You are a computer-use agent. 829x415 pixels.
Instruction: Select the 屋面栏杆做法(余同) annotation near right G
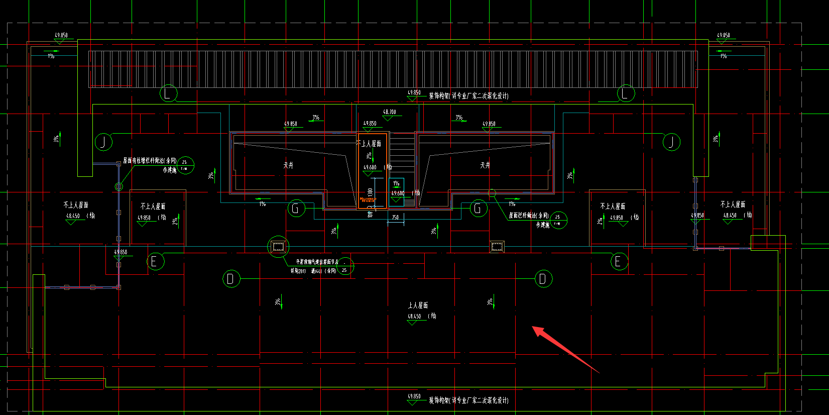pyautogui.click(x=529, y=216)
